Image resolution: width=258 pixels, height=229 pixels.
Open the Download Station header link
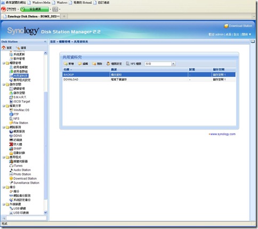pyautogui.click(x=238, y=26)
